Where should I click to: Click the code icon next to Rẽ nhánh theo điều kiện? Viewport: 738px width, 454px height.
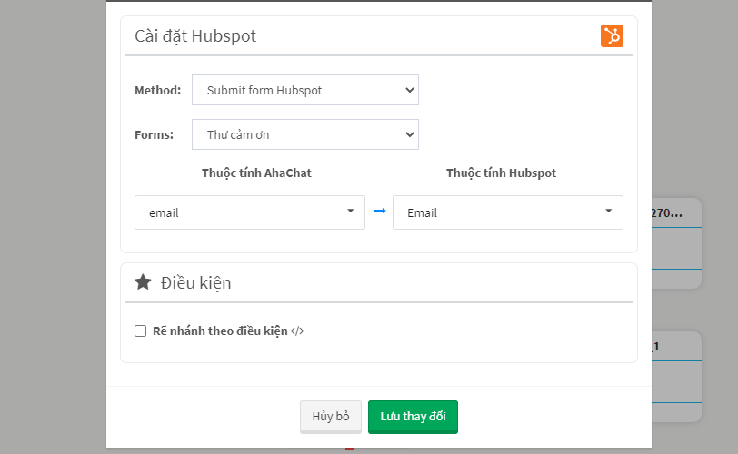point(297,331)
